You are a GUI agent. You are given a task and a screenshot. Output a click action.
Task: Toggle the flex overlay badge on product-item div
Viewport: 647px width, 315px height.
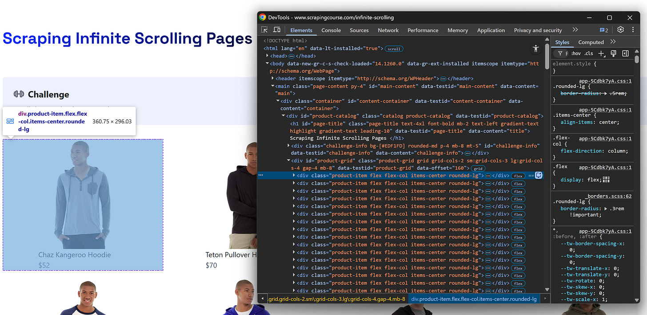[518, 176]
